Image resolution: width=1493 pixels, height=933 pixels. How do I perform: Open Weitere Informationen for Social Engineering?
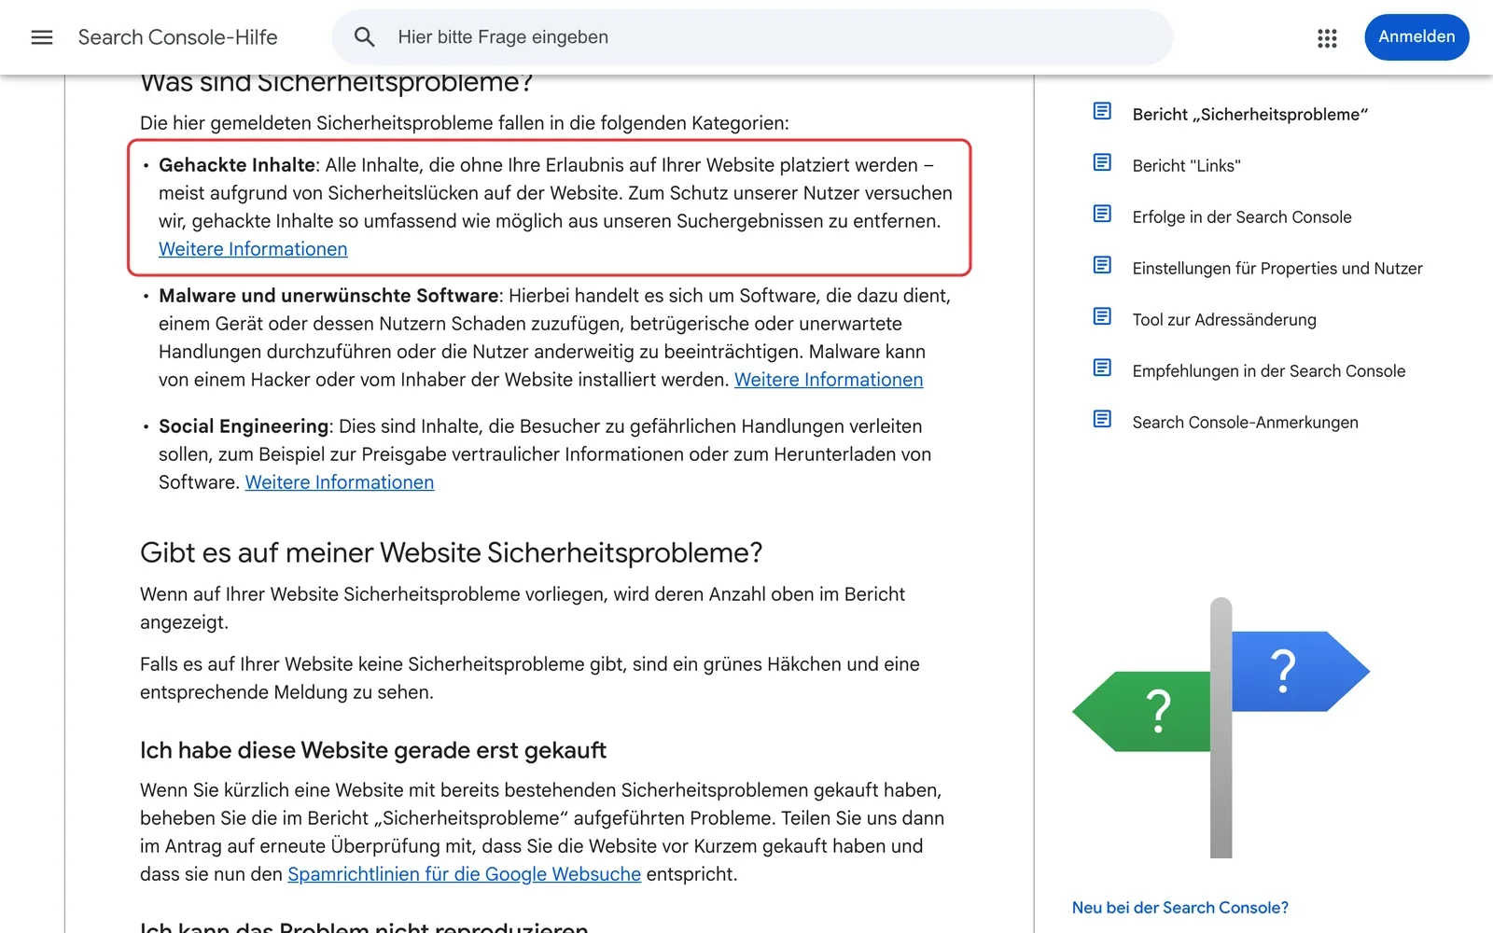(x=340, y=482)
